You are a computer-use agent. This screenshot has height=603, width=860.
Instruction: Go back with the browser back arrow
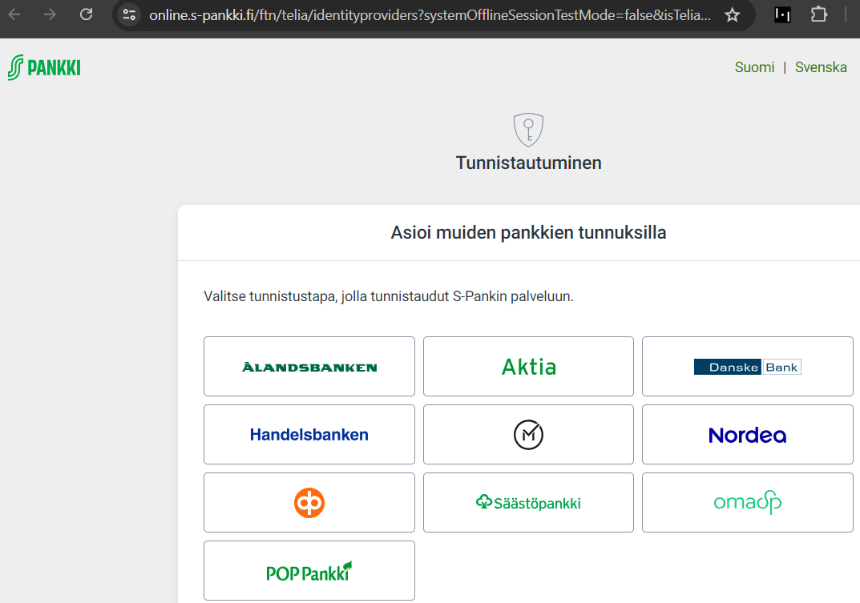pos(14,14)
